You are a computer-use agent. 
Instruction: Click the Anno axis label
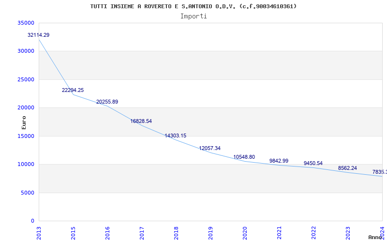coord(374,237)
